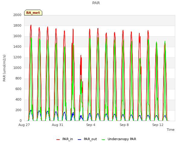Click the chart title PAR
The height and width of the screenshot is (145, 193).
(96, 3)
